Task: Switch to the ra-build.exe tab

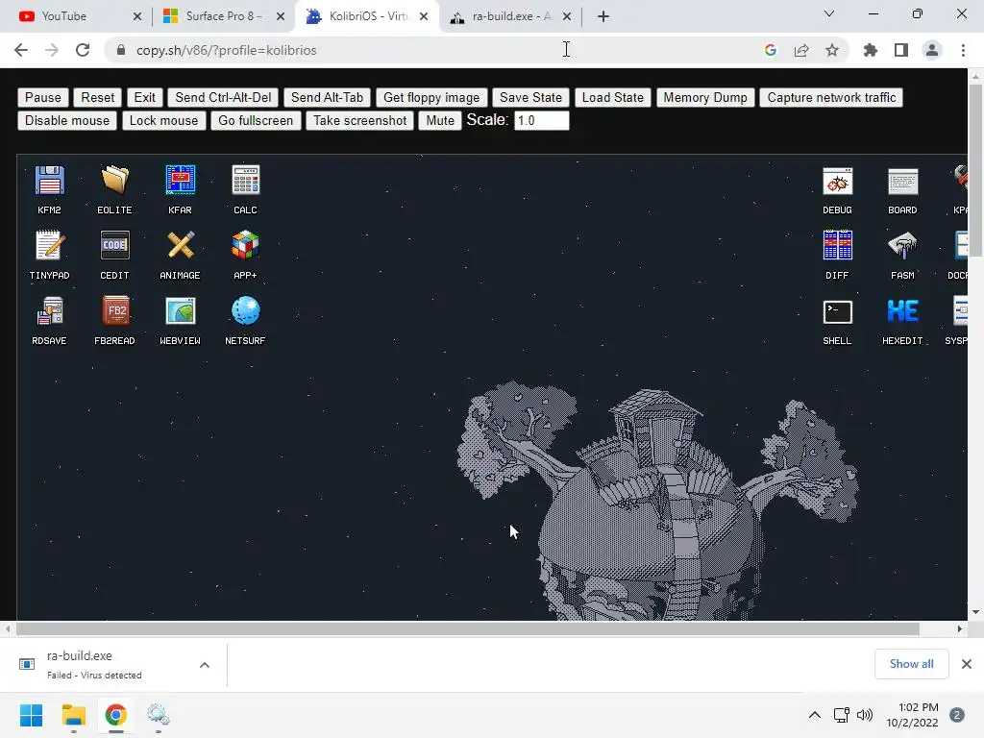Action: 509,16
